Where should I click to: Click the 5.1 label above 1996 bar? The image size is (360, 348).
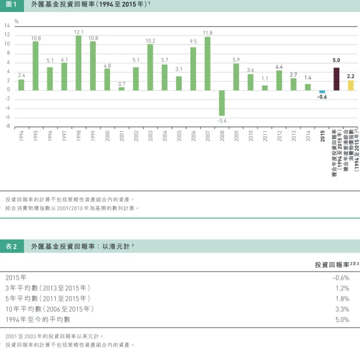(x=50, y=60)
